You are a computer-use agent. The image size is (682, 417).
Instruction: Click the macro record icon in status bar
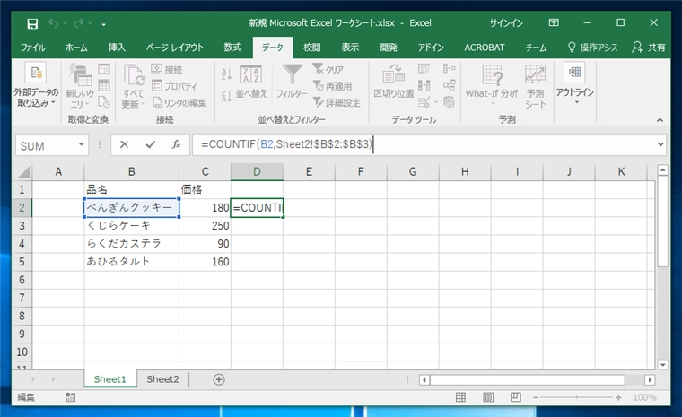pos(71,397)
